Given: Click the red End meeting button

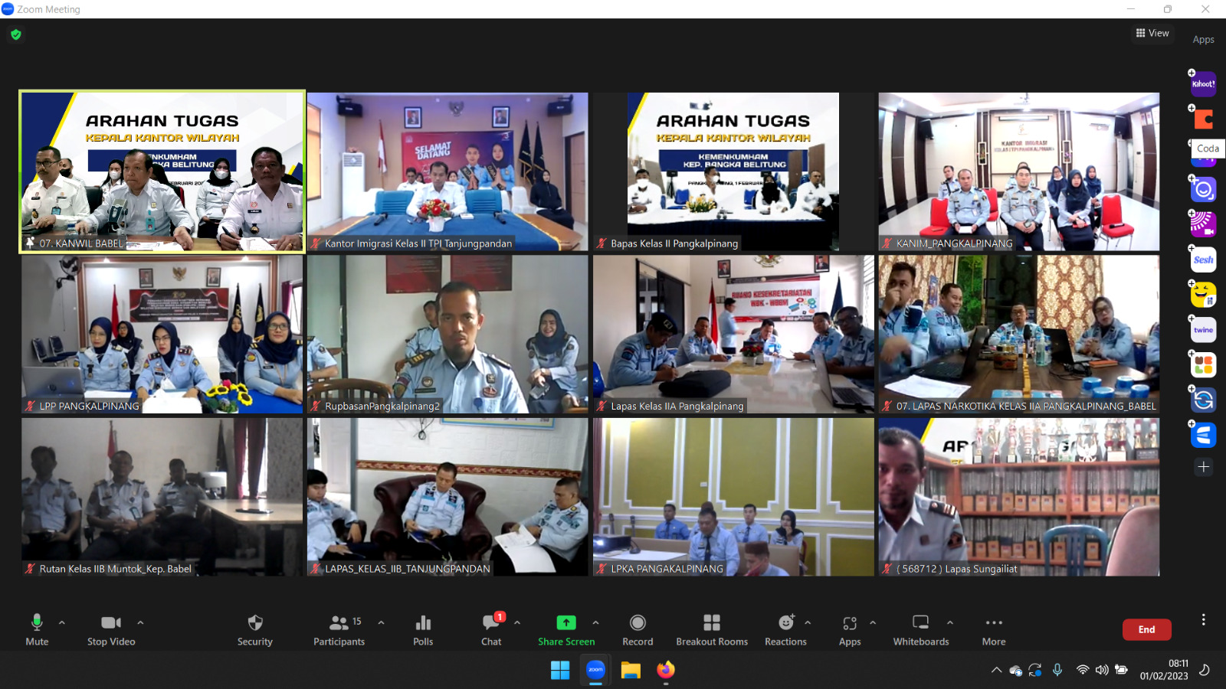Looking at the screenshot, I should coord(1146,629).
